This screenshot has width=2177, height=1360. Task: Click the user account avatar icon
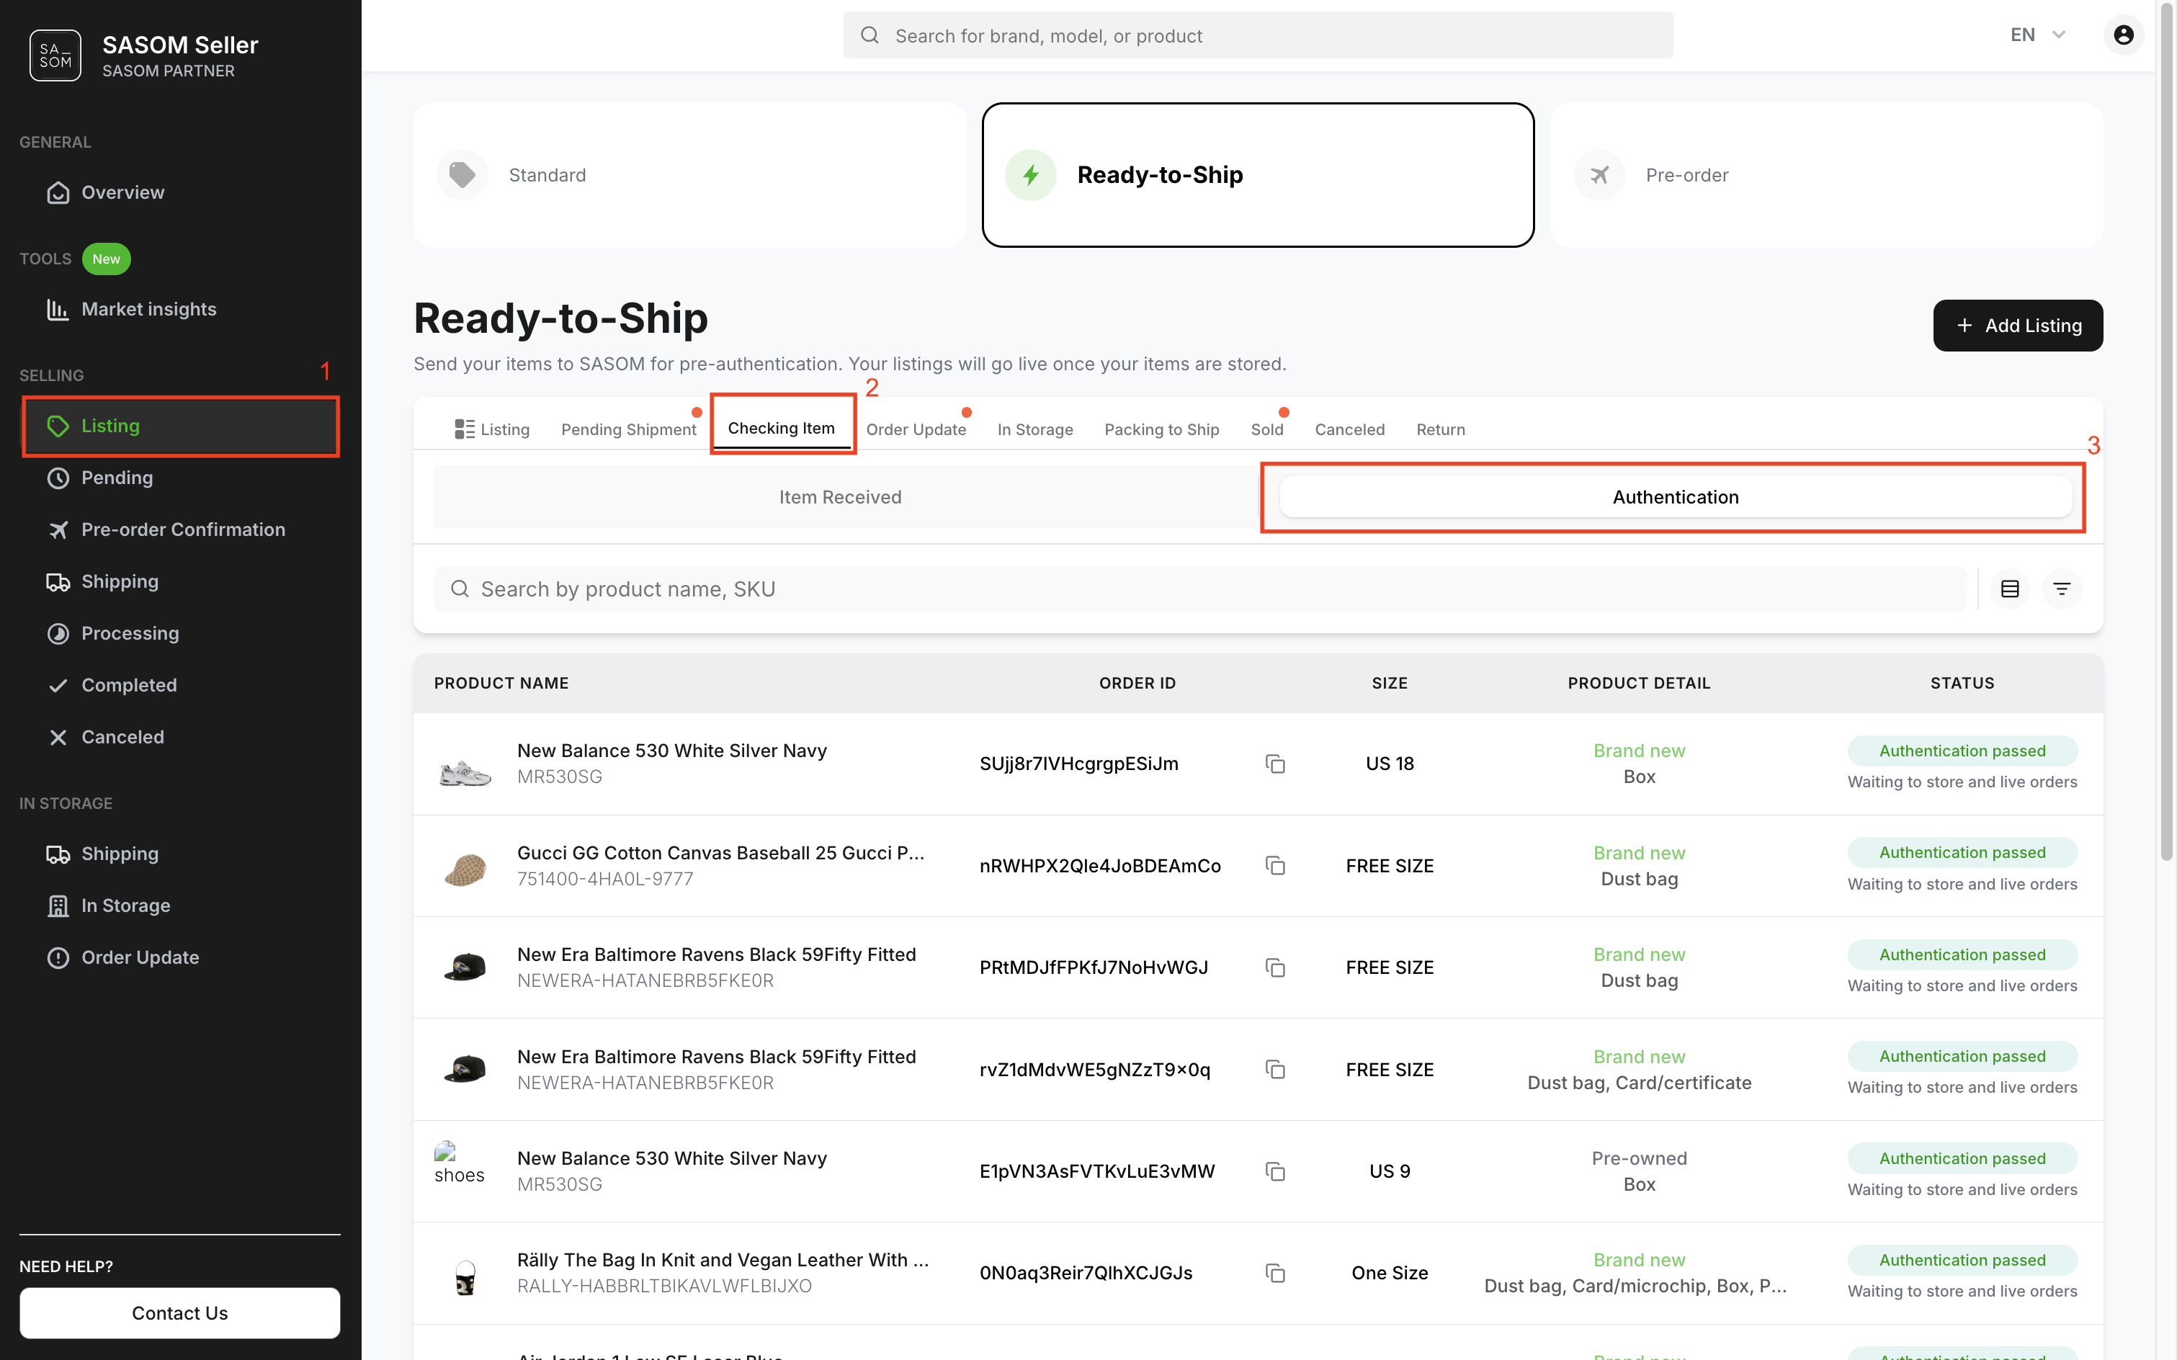(x=2123, y=35)
